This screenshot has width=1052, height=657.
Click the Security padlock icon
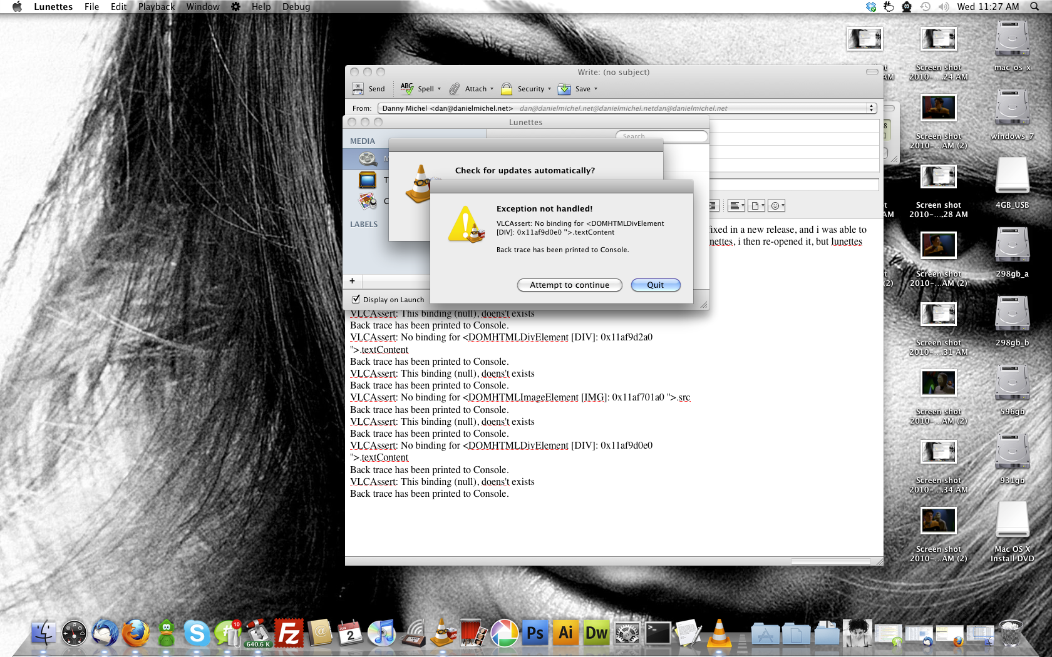point(507,89)
